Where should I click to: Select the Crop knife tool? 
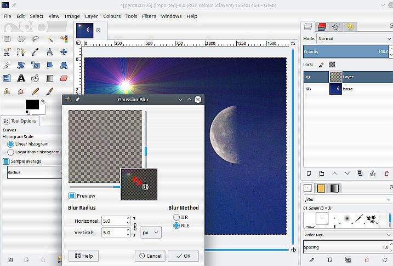(7, 65)
